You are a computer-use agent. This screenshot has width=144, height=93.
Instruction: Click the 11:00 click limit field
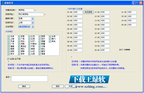(x=105, y=12)
